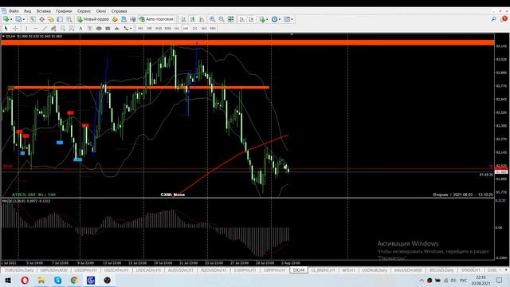
Task: Open the Графики menu
Action: tap(64, 11)
